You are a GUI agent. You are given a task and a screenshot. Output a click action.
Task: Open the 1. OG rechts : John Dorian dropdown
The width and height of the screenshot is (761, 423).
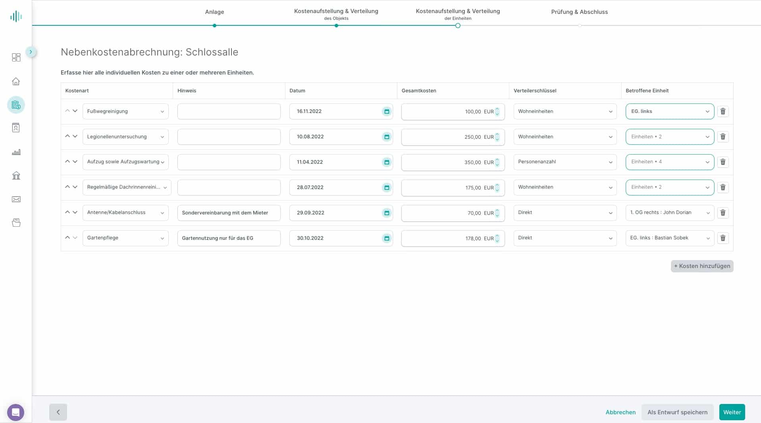[670, 213]
